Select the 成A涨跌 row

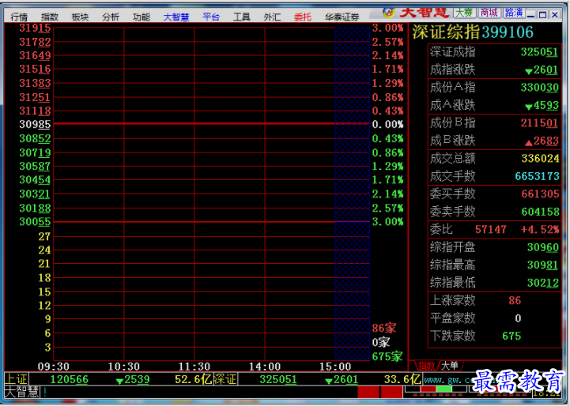(x=494, y=105)
